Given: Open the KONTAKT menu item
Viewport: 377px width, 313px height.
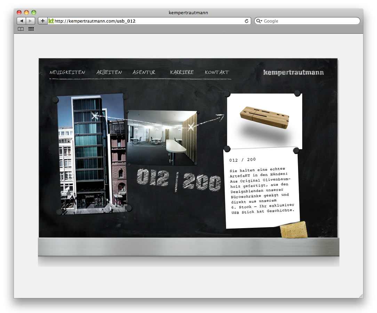Looking at the screenshot, I should 217,72.
